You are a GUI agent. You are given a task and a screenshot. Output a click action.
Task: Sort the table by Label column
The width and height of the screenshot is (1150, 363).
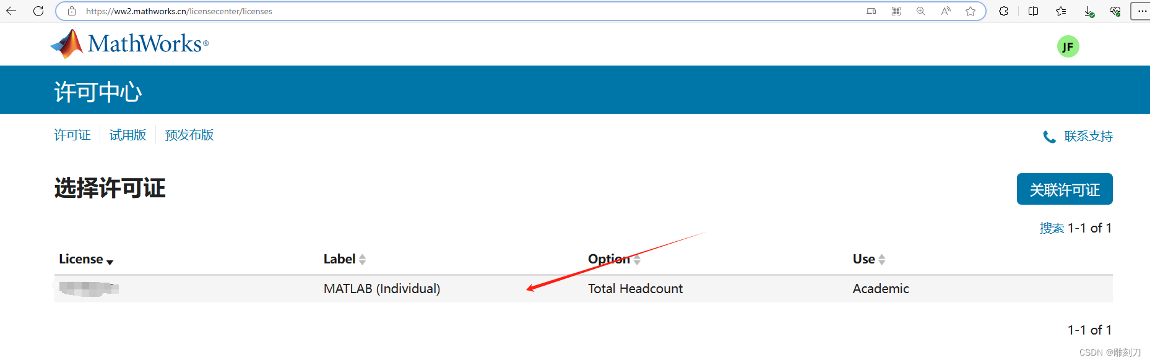[345, 259]
